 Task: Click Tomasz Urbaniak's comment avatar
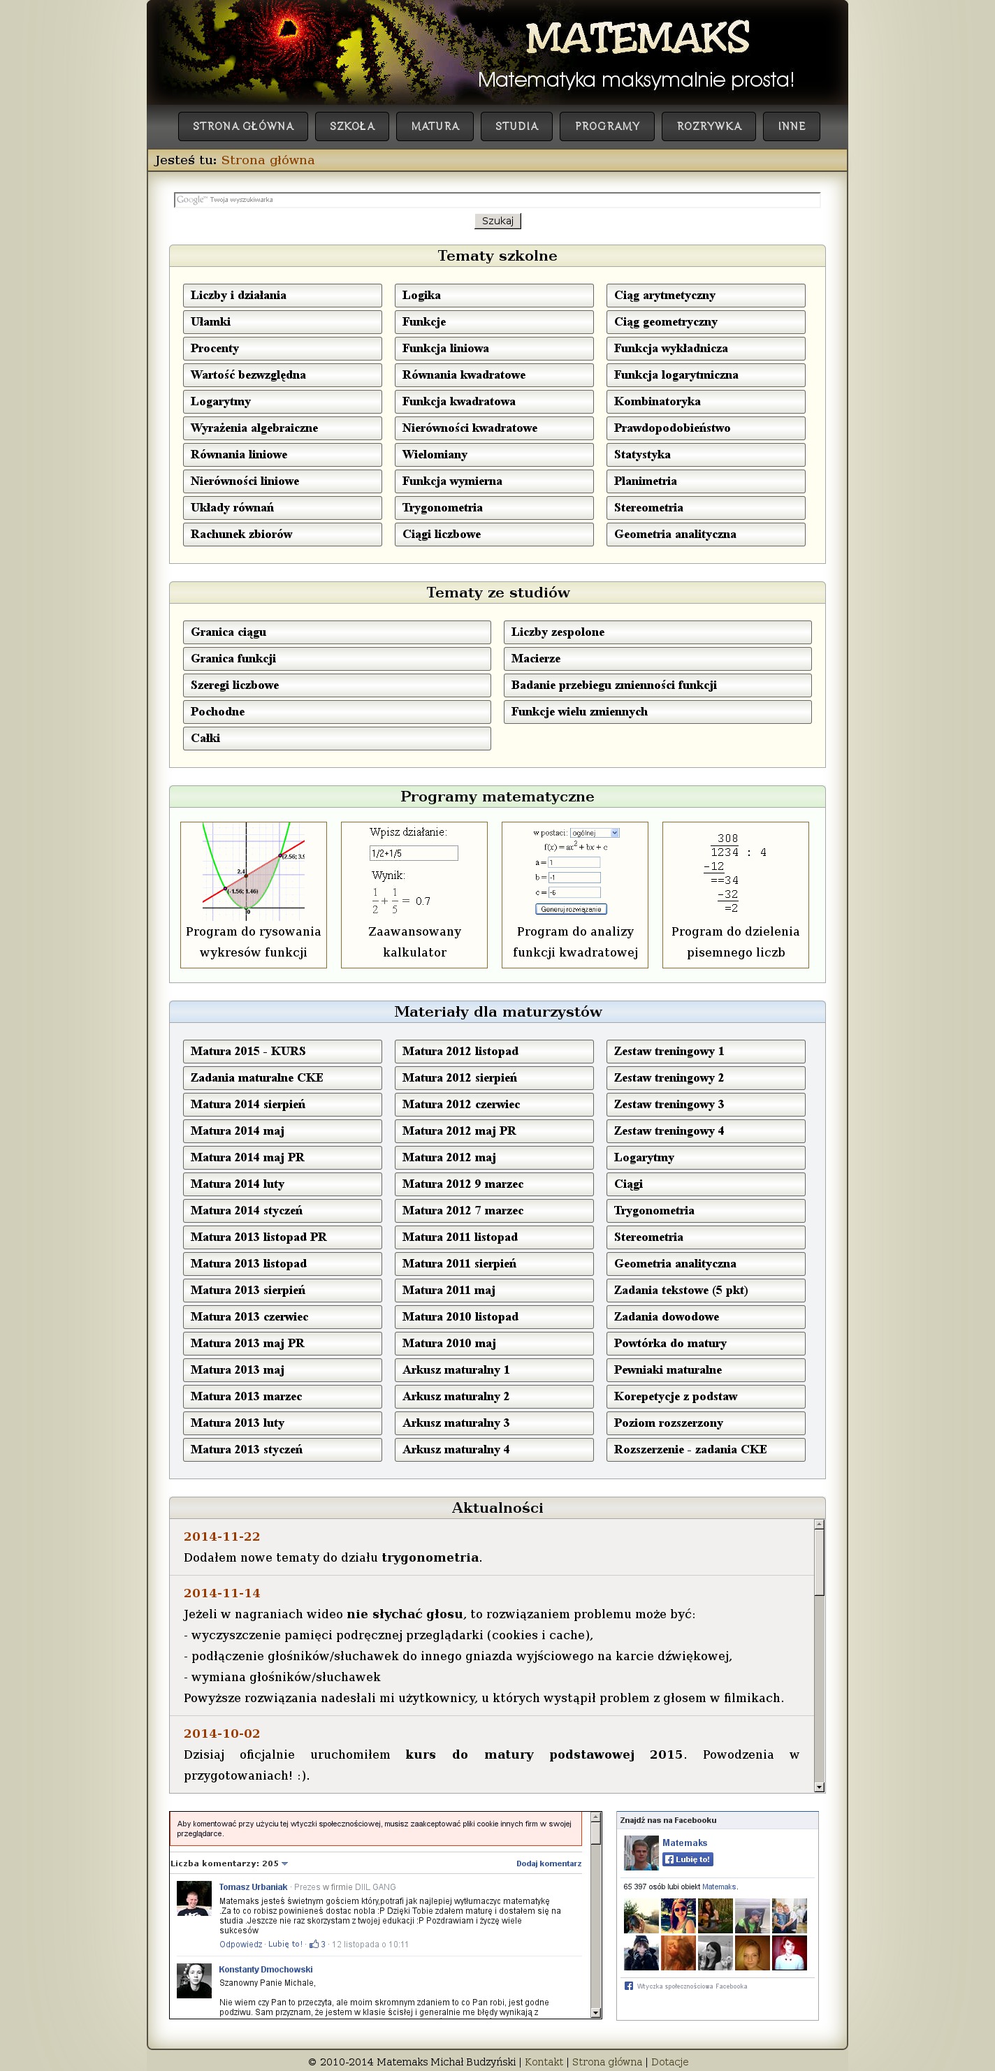coord(194,1898)
